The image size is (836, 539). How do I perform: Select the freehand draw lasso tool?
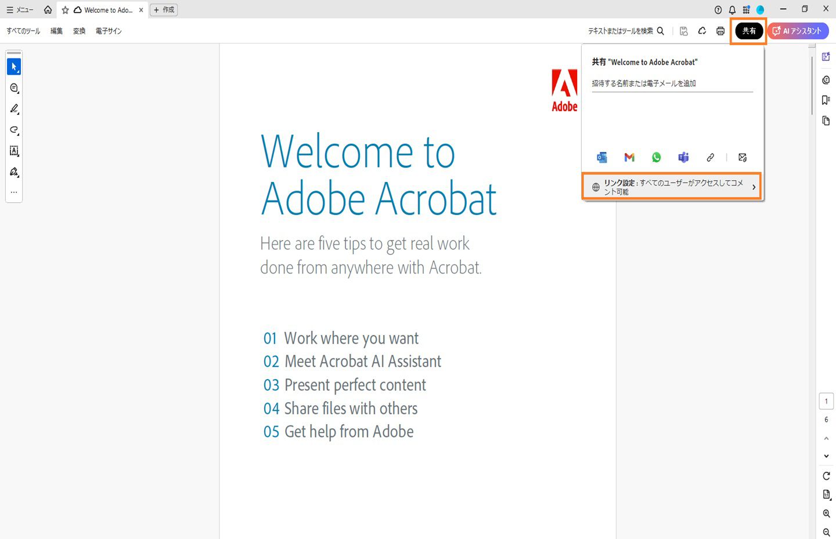tap(14, 130)
